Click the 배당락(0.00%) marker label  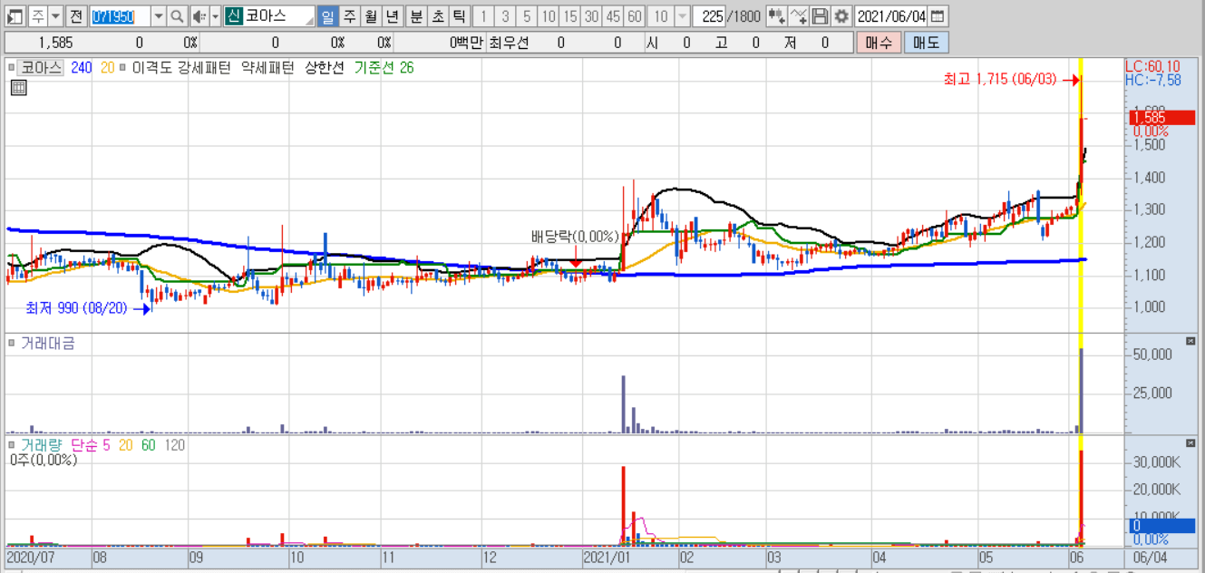(x=575, y=236)
